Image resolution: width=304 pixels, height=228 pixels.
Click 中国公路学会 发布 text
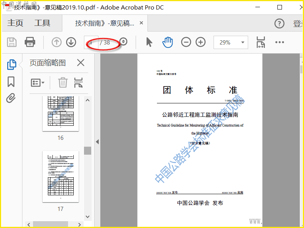(x=200, y=203)
